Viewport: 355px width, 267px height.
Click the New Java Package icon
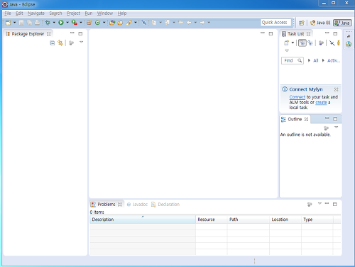tap(89, 23)
